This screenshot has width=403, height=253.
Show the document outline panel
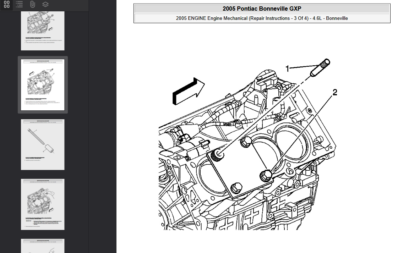[19, 4]
